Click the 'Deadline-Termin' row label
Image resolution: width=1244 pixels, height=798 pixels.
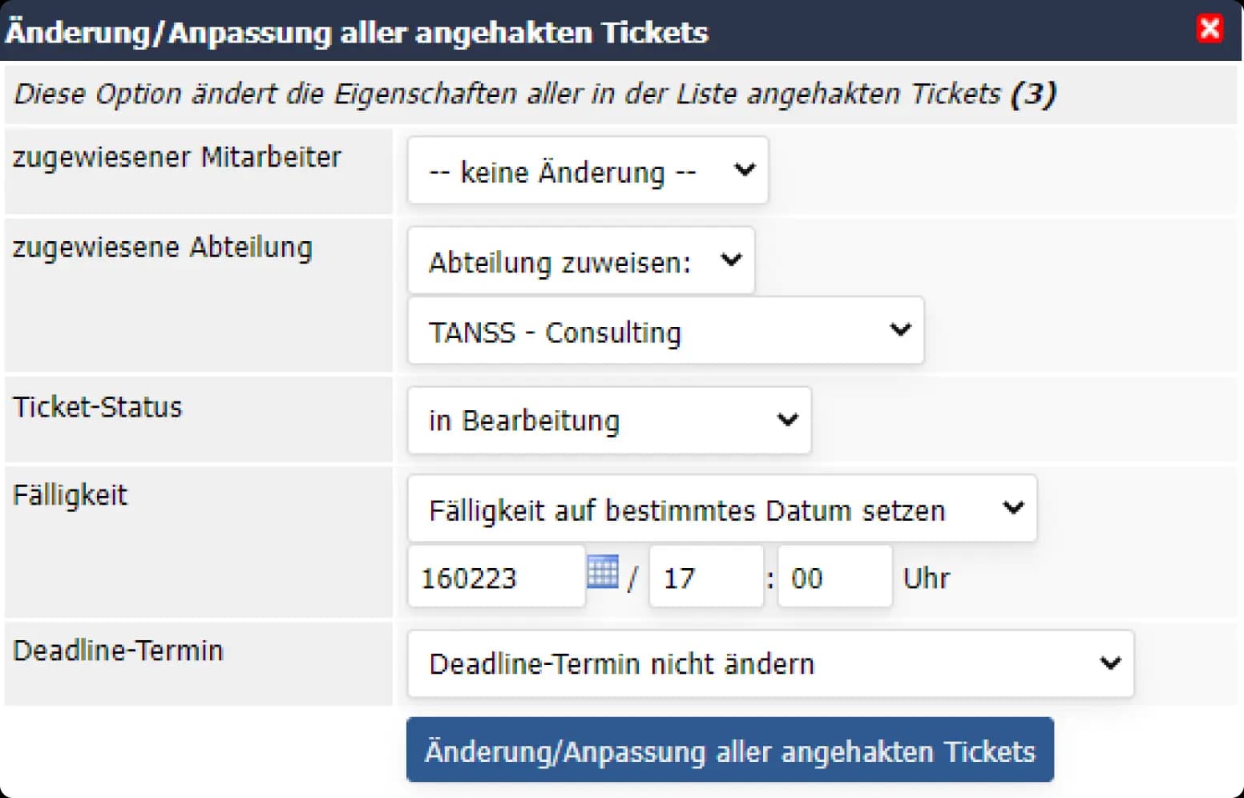point(118,651)
